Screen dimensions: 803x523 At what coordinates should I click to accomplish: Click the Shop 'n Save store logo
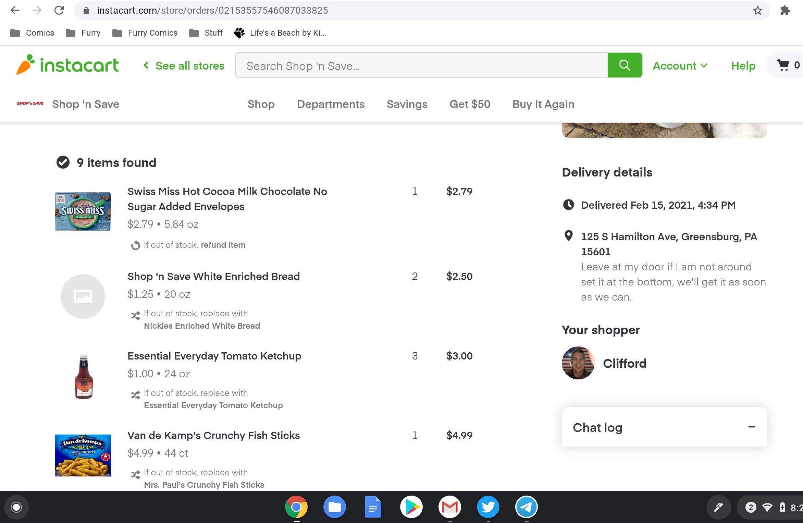pos(30,104)
